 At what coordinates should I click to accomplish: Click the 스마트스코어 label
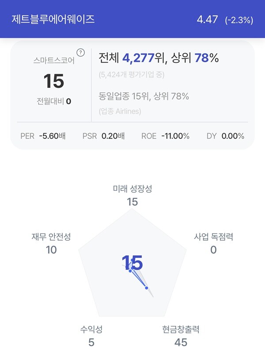point(54,60)
